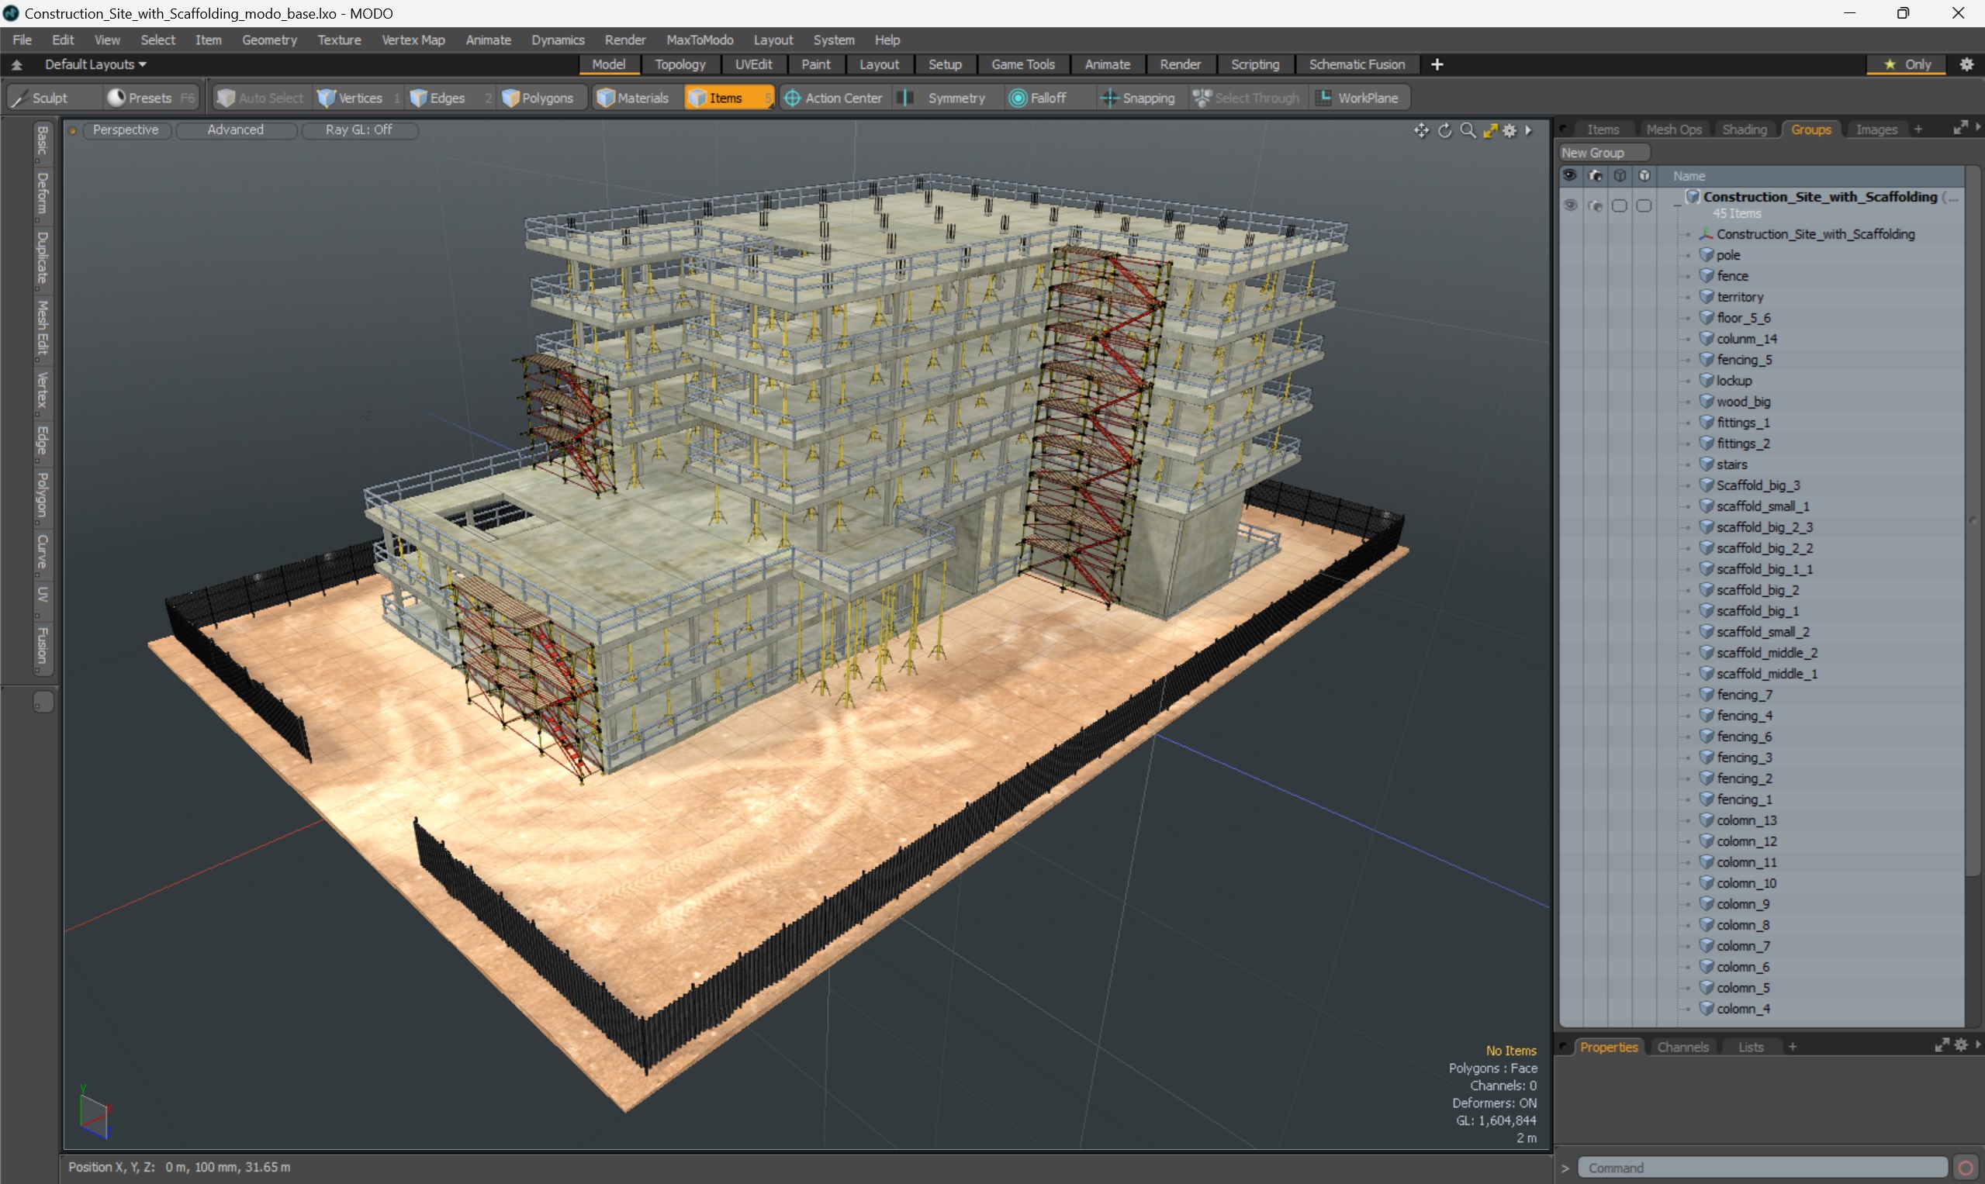Open Properties panel gear settings
The height and width of the screenshot is (1184, 1985).
pyautogui.click(x=1962, y=1045)
